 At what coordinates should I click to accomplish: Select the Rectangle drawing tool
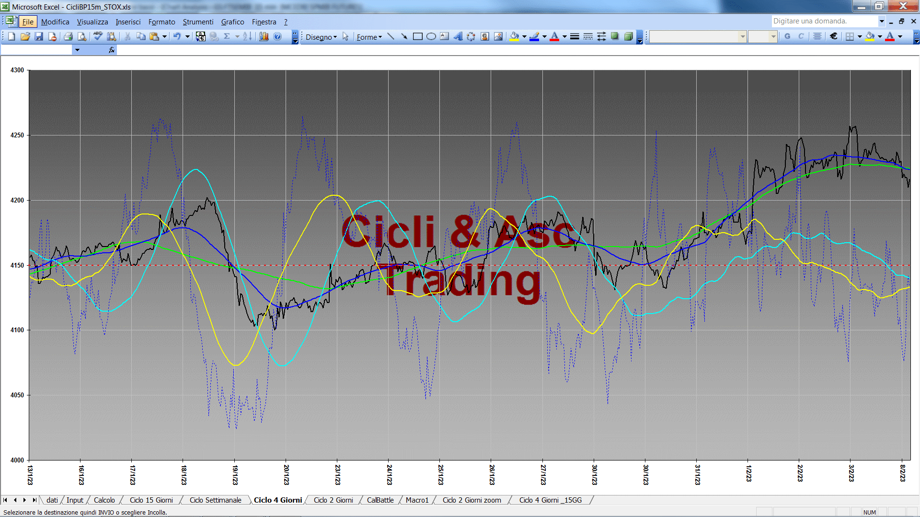pos(418,36)
